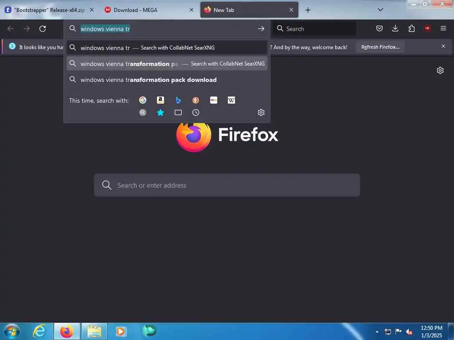Open Windows Explorer from the taskbar
Viewport: 454px width, 340px height.
pos(94,331)
